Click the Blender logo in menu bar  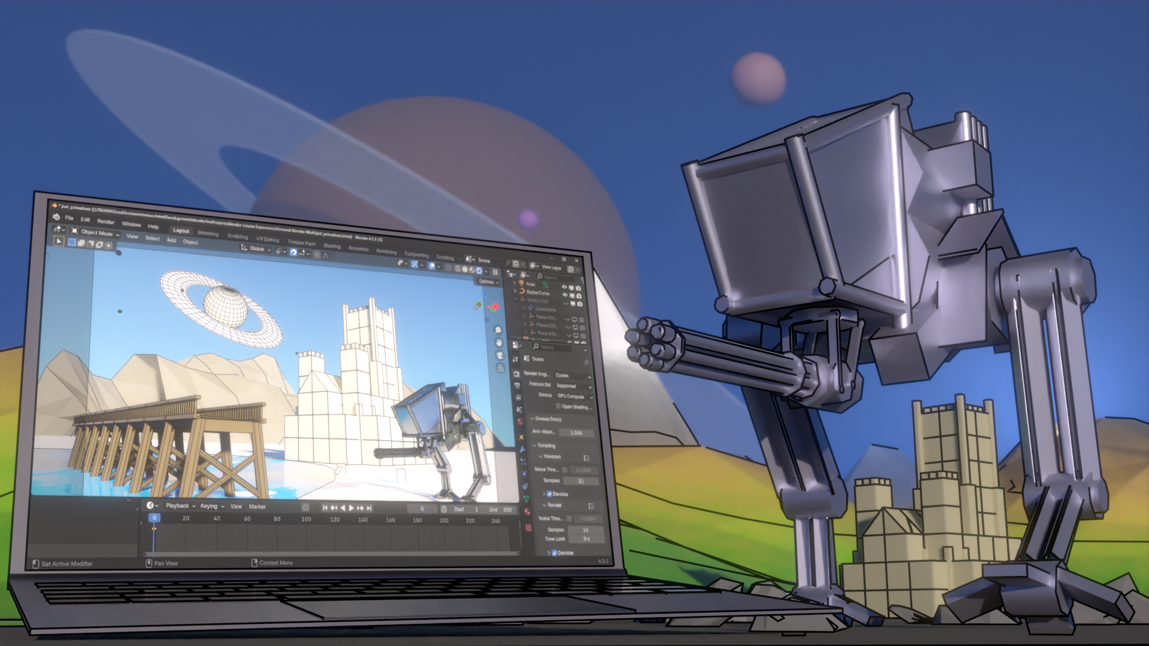point(56,217)
